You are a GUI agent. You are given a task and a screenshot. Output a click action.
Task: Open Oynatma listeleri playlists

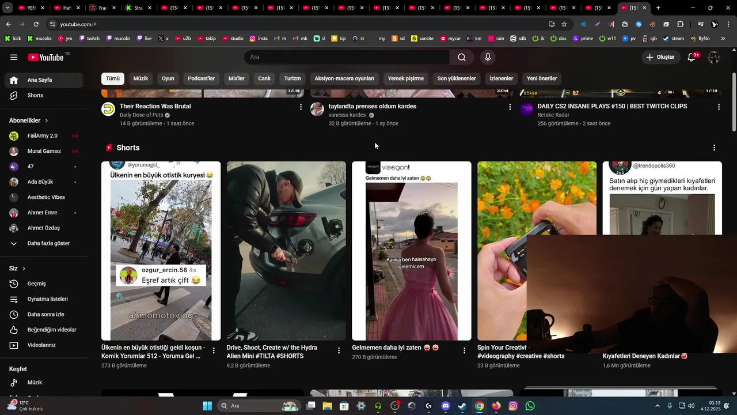[44, 299]
